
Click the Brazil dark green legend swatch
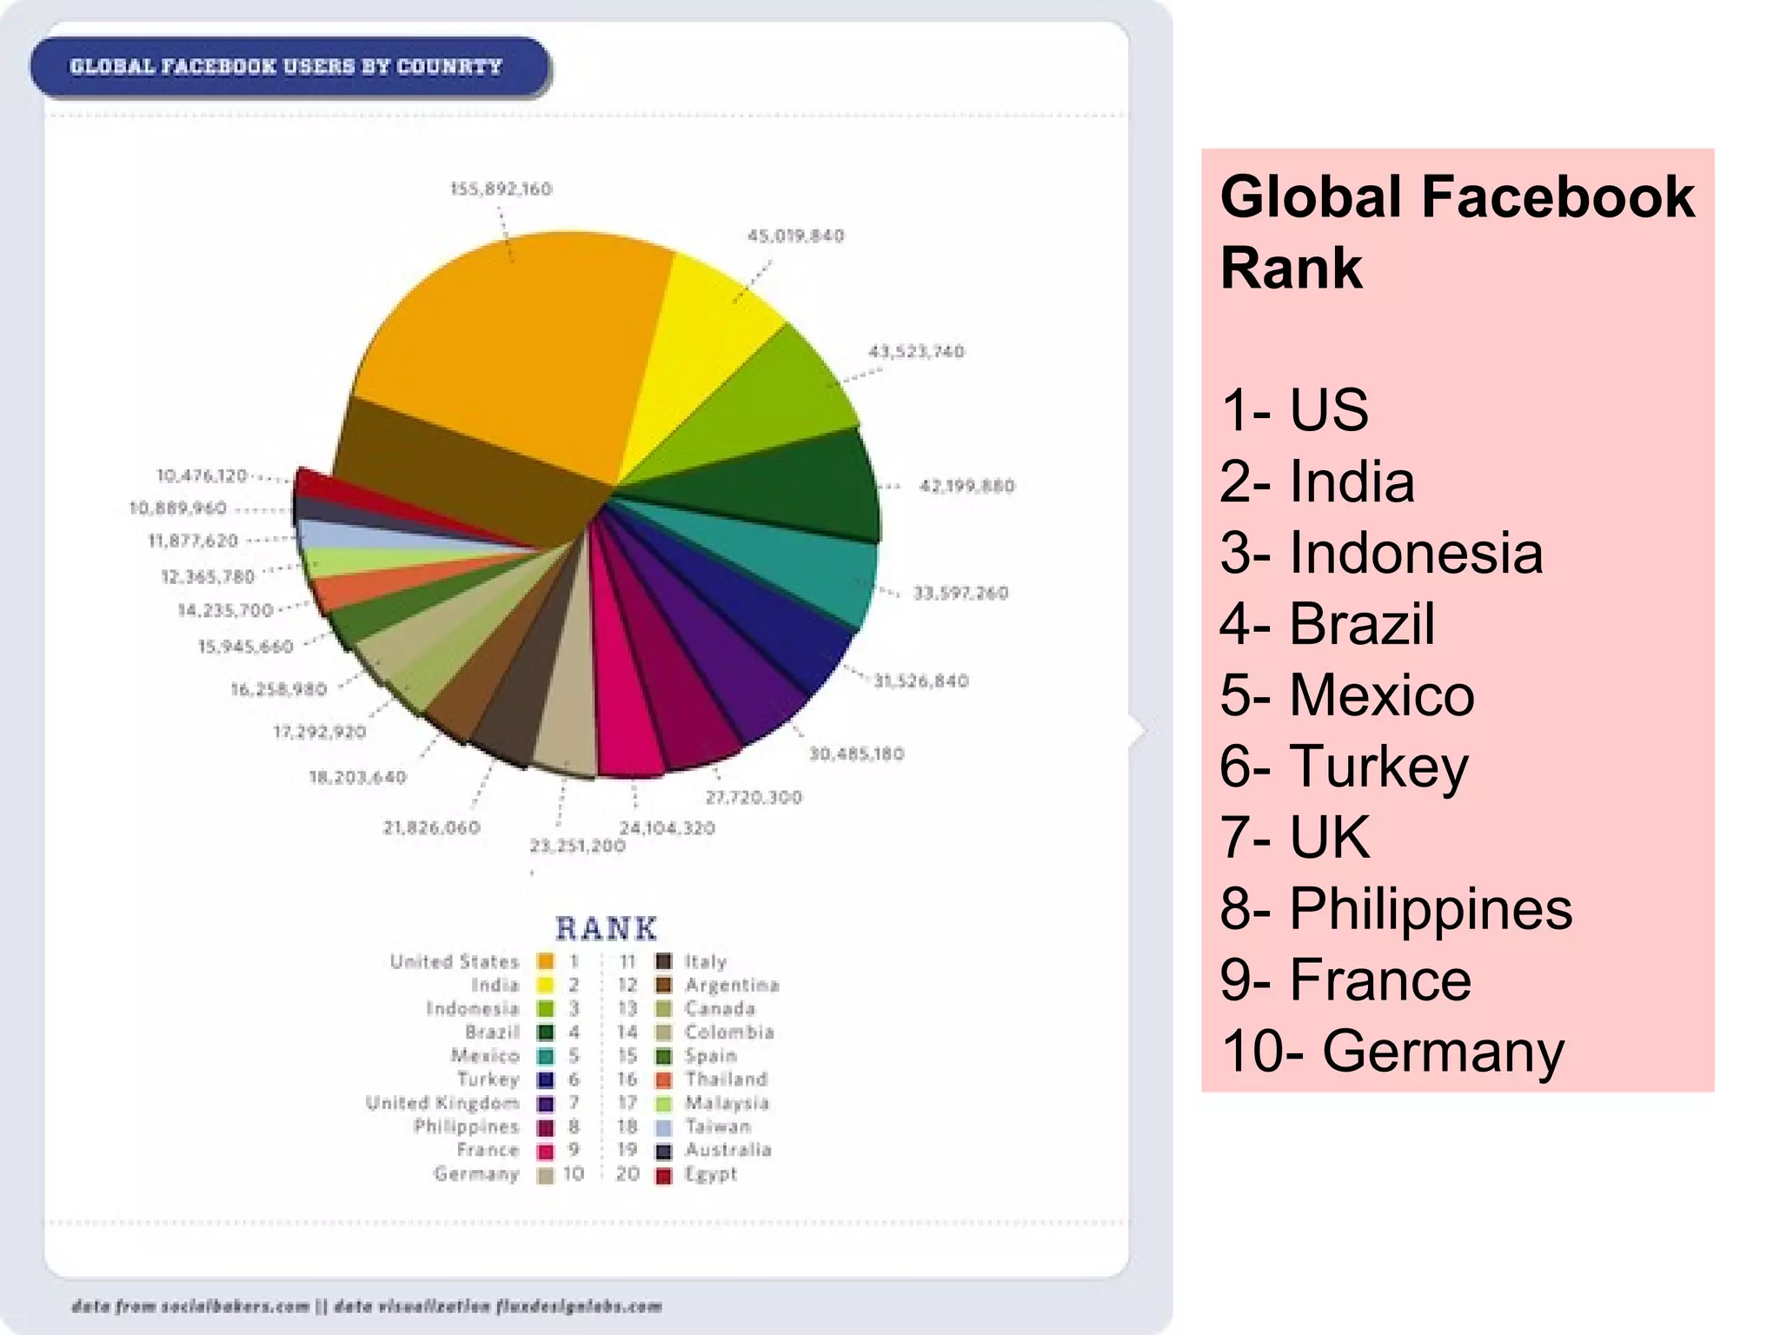pyautogui.click(x=545, y=1032)
